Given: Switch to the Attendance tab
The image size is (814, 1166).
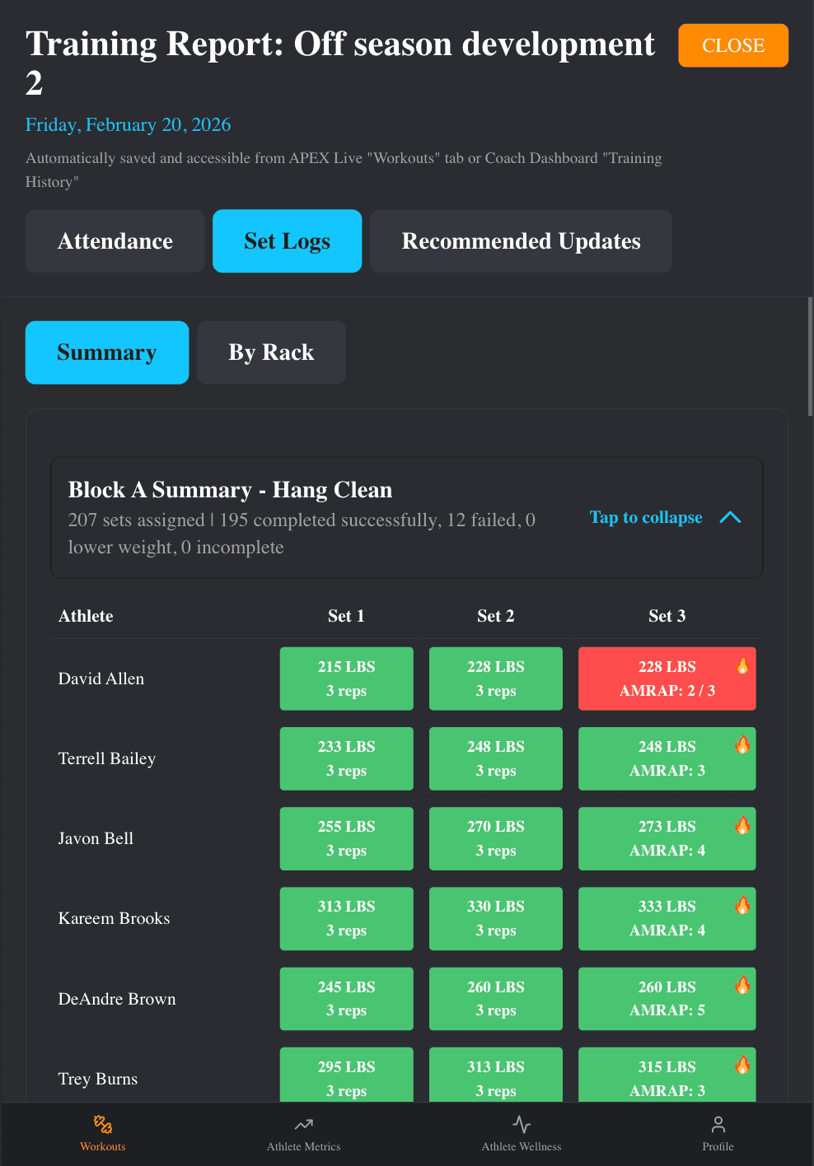Looking at the screenshot, I should pyautogui.click(x=115, y=240).
